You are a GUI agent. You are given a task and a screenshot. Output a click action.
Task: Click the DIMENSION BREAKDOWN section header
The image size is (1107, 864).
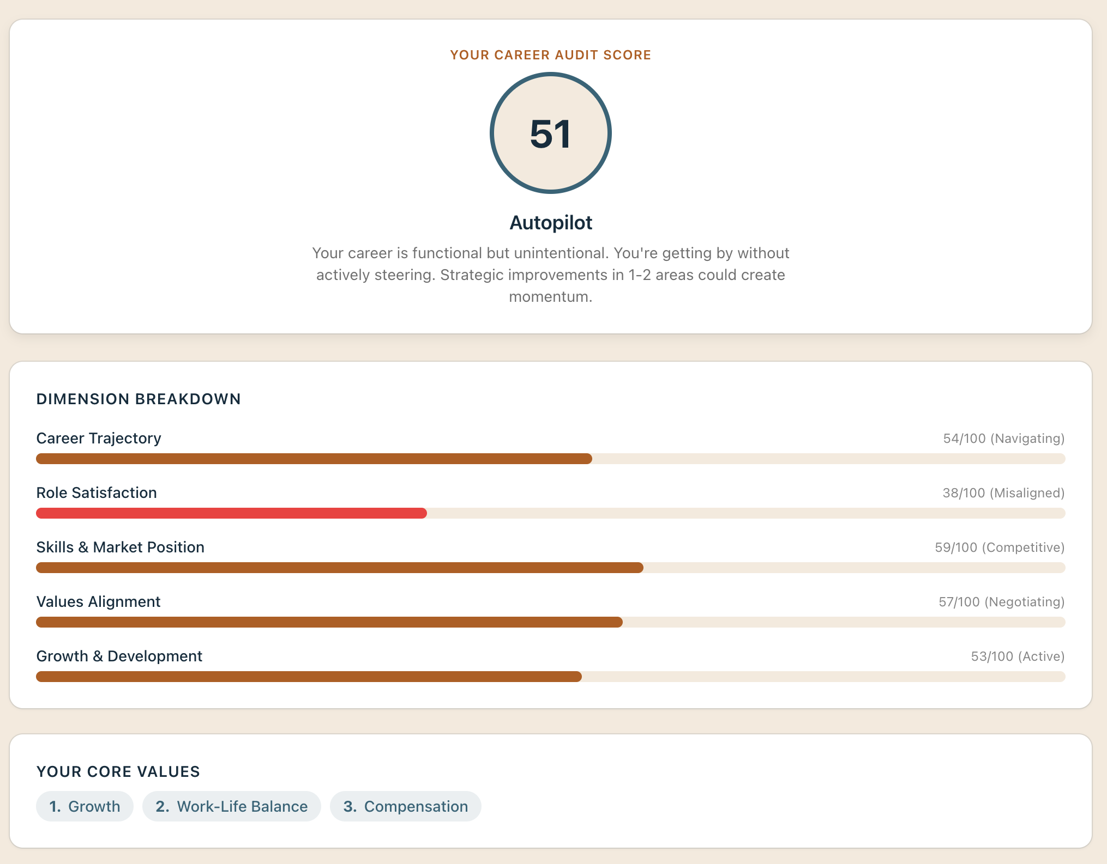coord(138,399)
